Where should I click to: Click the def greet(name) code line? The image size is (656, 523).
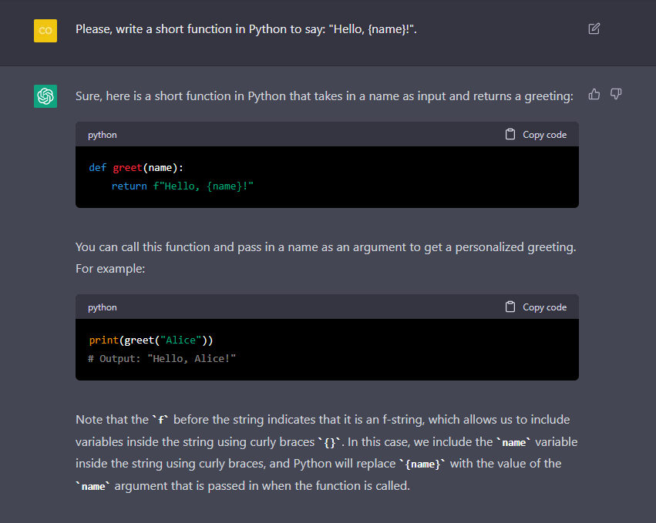click(136, 168)
